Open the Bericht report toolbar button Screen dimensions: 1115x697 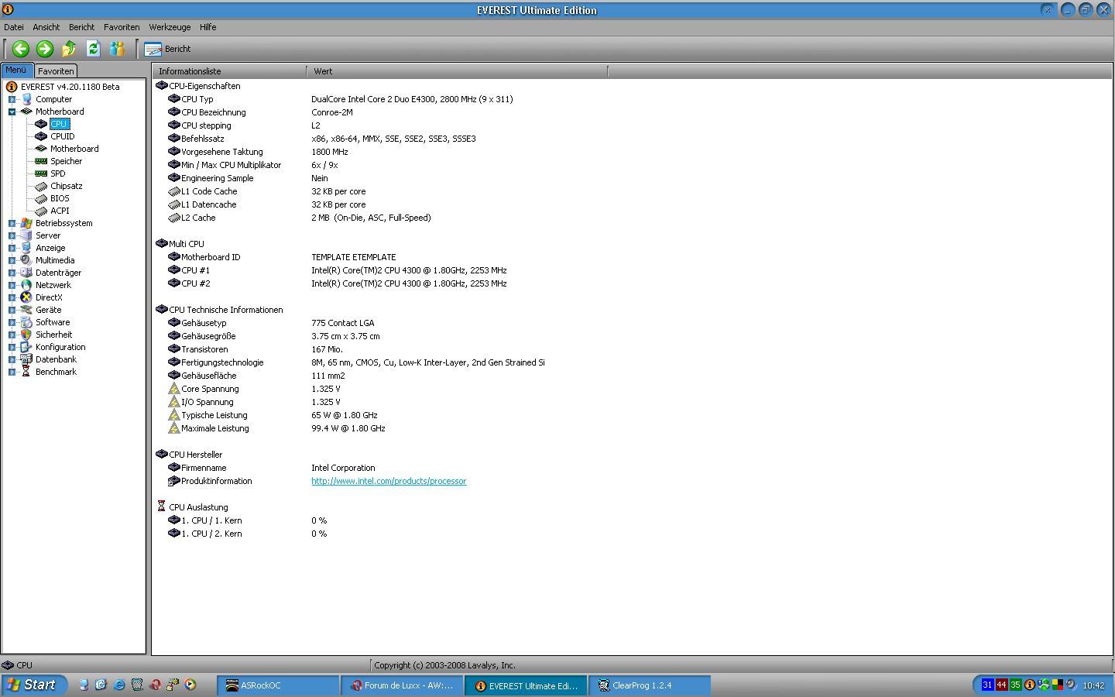coord(167,49)
